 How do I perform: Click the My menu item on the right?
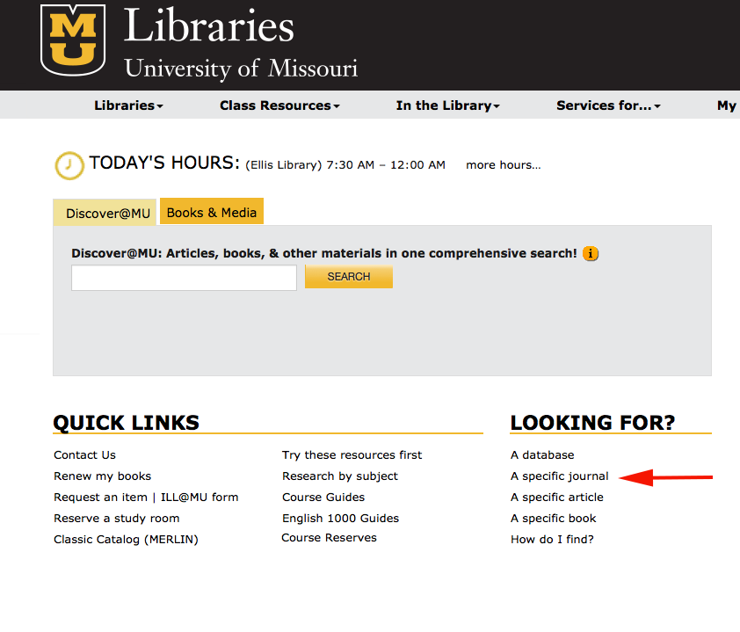(726, 105)
